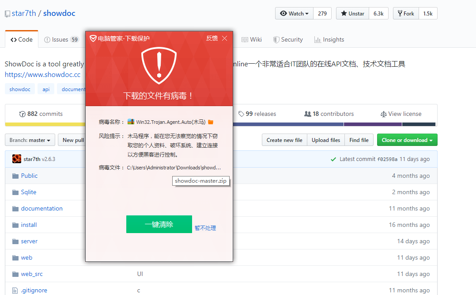
Task: Click the Insights bar chart icon
Action: 317,39
